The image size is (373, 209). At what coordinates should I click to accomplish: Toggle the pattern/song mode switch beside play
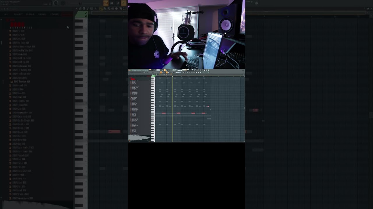point(150,70)
